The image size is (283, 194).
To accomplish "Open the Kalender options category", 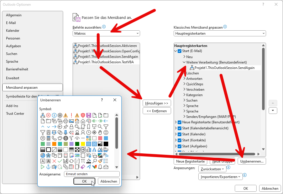I will pyautogui.click(x=13, y=31).
